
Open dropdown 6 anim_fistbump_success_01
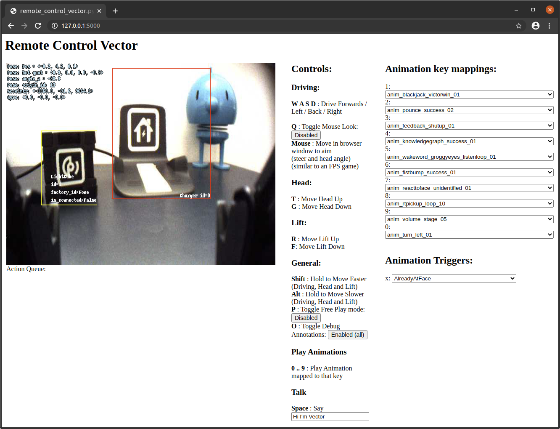(x=469, y=173)
